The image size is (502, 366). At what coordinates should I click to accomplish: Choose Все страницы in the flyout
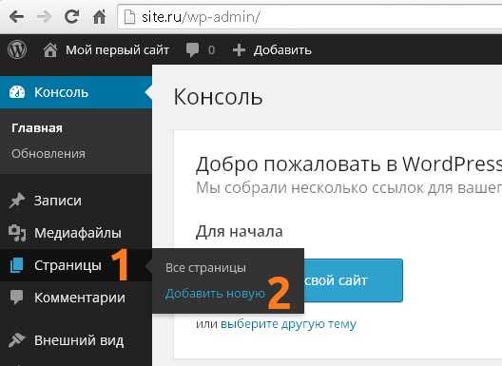pos(205,268)
